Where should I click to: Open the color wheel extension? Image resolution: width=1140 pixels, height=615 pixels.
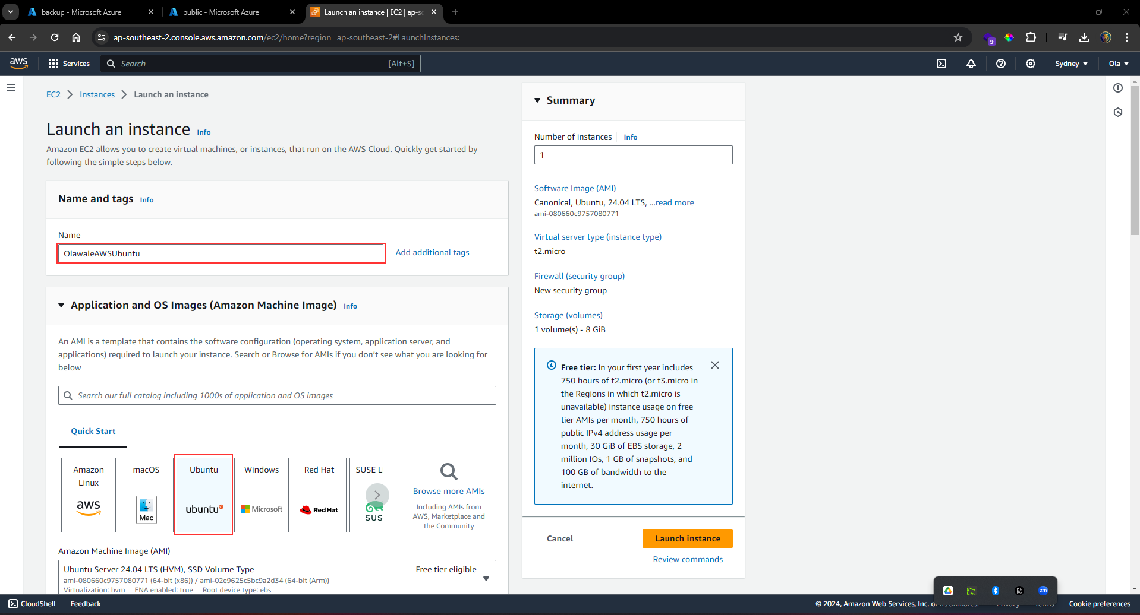(x=1009, y=37)
